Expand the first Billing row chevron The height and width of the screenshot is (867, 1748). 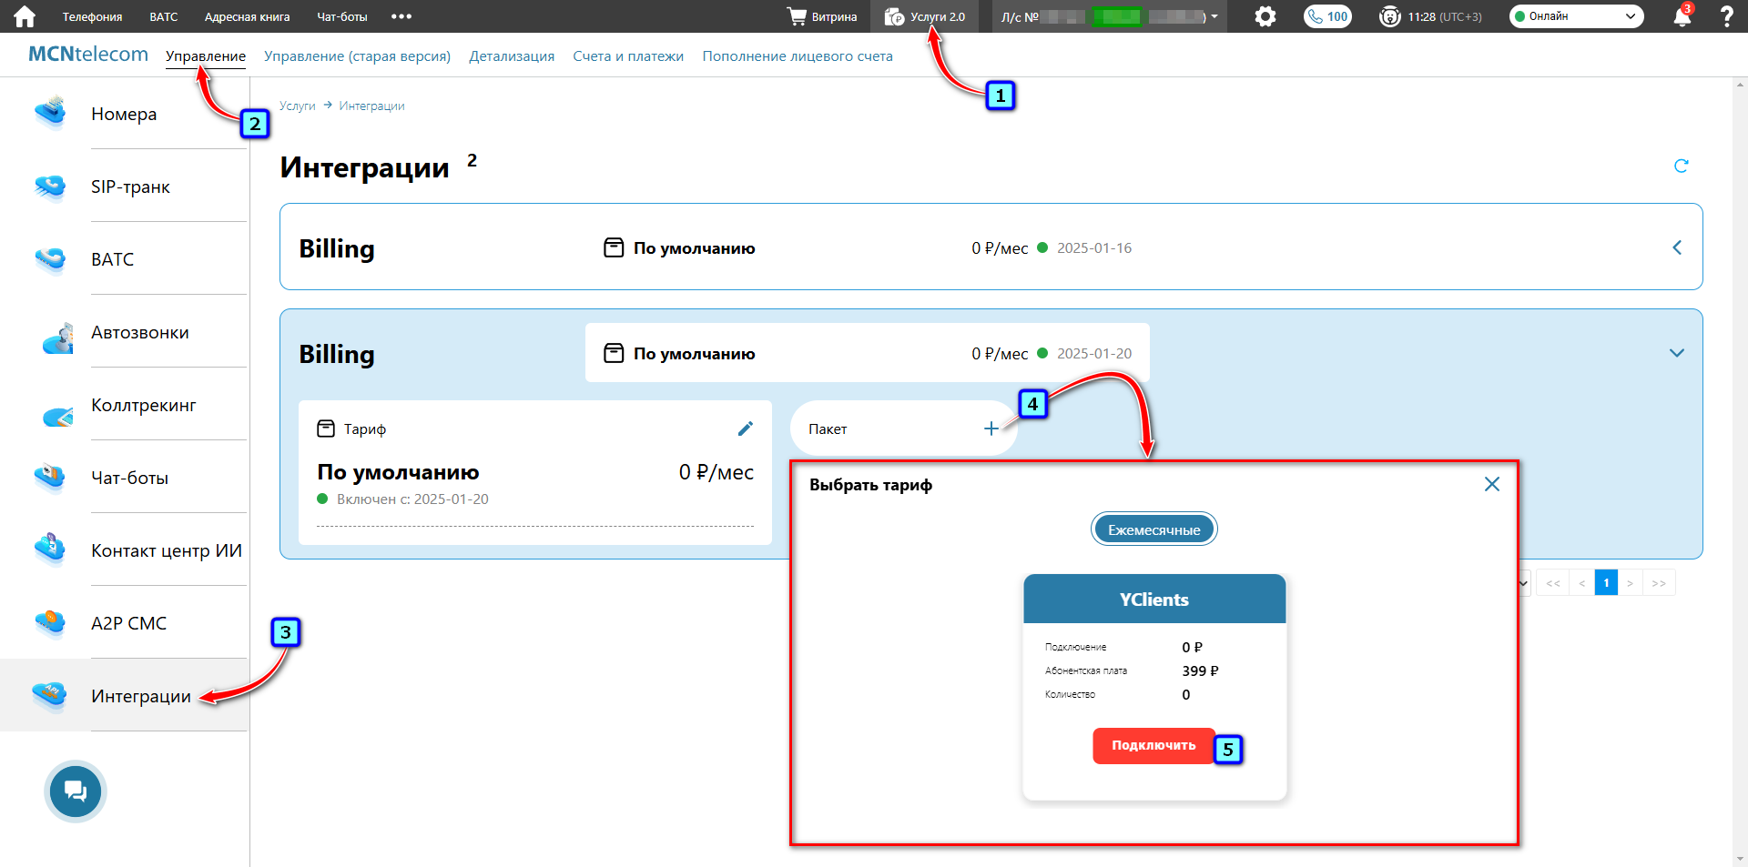1677,247
